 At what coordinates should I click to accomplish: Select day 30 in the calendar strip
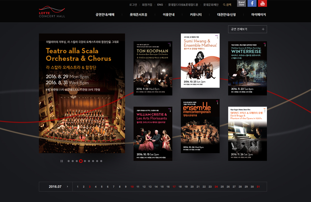tap(252, 187)
